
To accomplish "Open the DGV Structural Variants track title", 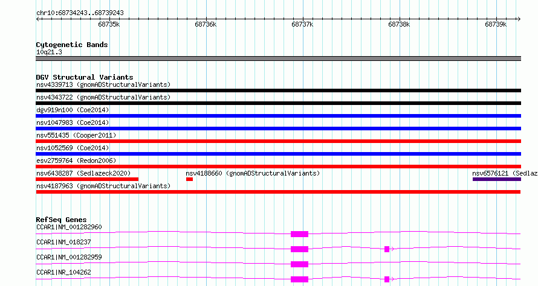I will pyautogui.click(x=85, y=77).
